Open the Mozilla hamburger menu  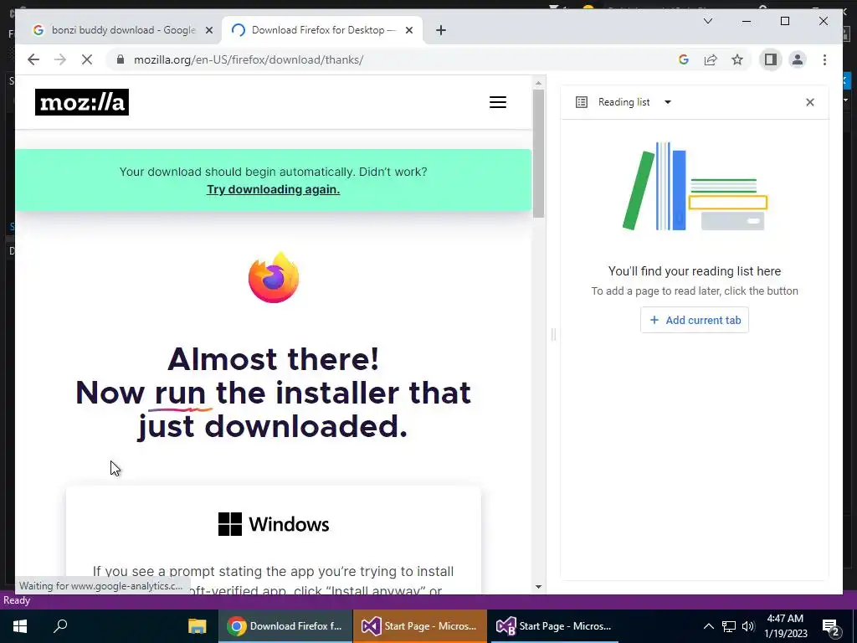point(497,102)
